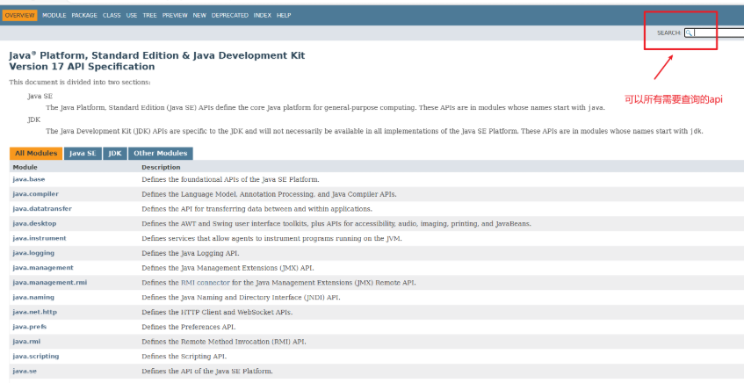Click the search magnifier icon
Image resolution: width=744 pixels, height=383 pixels.
click(x=689, y=33)
